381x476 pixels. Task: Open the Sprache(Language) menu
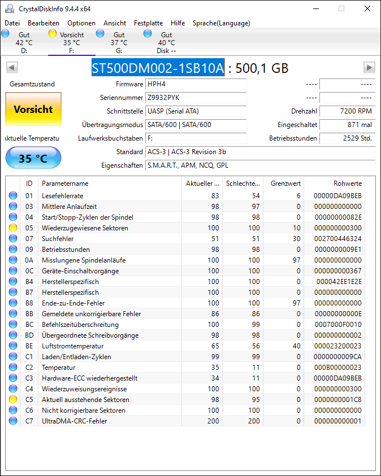(221, 23)
